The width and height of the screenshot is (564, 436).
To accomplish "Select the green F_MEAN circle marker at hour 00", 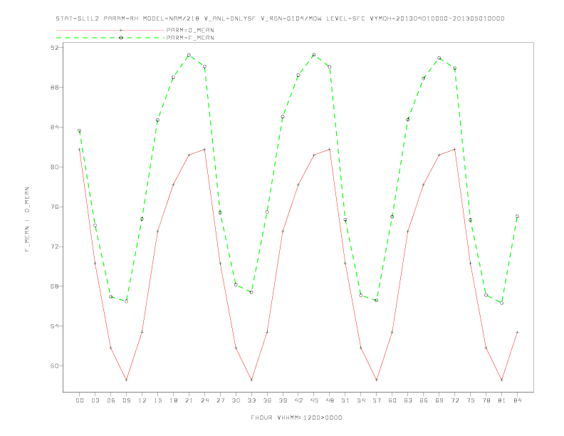I will pos(80,130).
